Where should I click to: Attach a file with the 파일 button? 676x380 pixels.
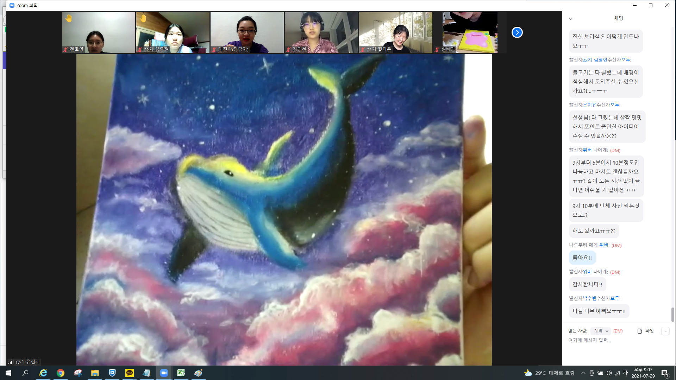click(x=646, y=331)
